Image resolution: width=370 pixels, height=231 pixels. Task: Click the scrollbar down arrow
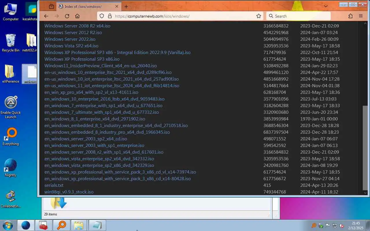(365, 193)
